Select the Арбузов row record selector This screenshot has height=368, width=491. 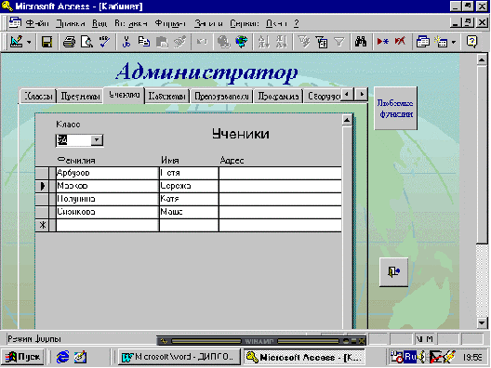[x=42, y=173]
